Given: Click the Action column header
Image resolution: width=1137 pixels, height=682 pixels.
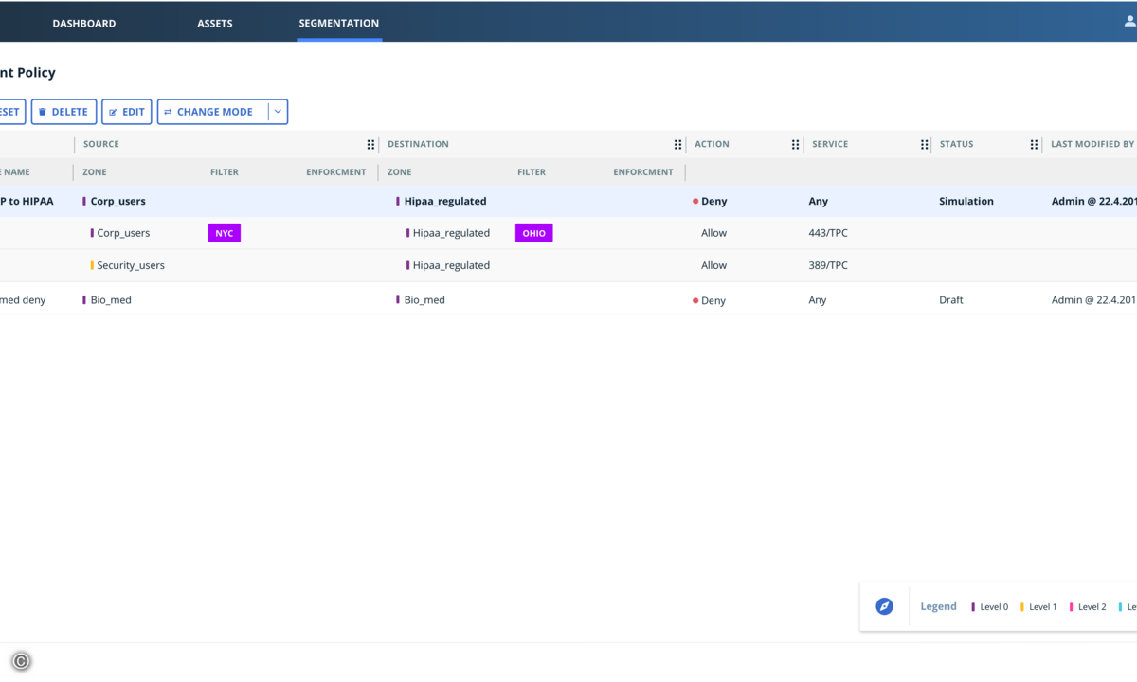Looking at the screenshot, I should pyautogui.click(x=712, y=144).
